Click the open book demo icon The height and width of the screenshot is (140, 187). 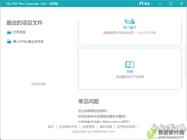click(x=130, y=64)
